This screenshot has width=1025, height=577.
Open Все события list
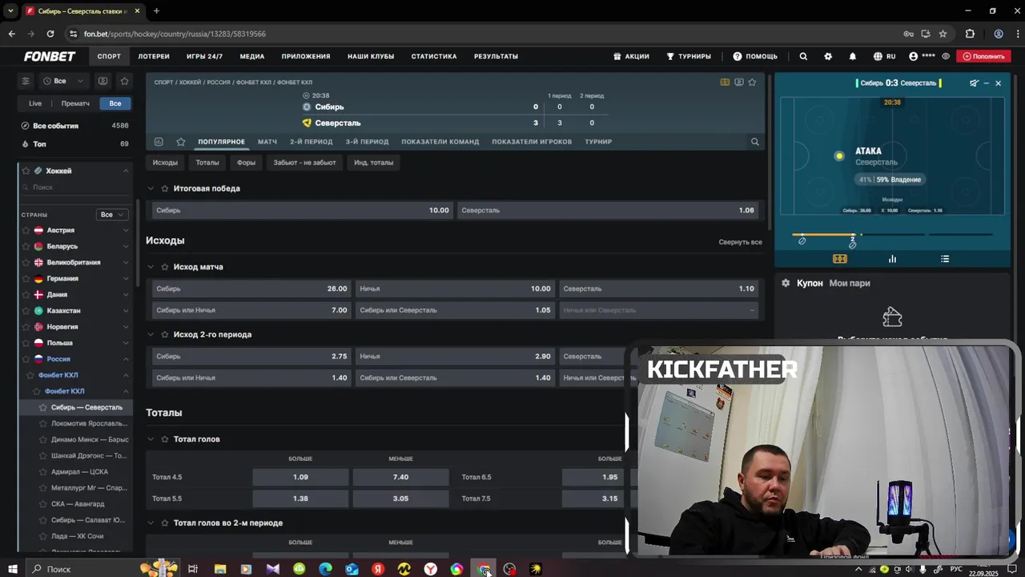pyautogui.click(x=74, y=126)
